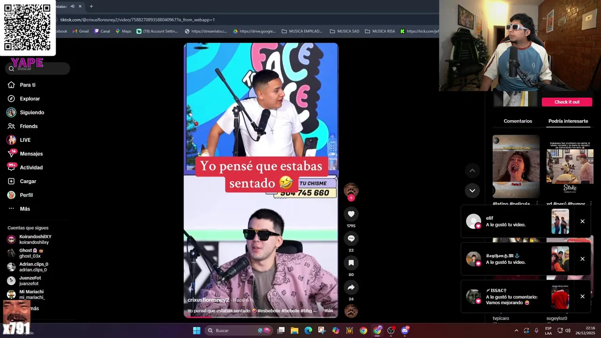This screenshot has width=601, height=338.
Task: Expand the MUSICA SAD bookmark folder
Action: [345, 31]
